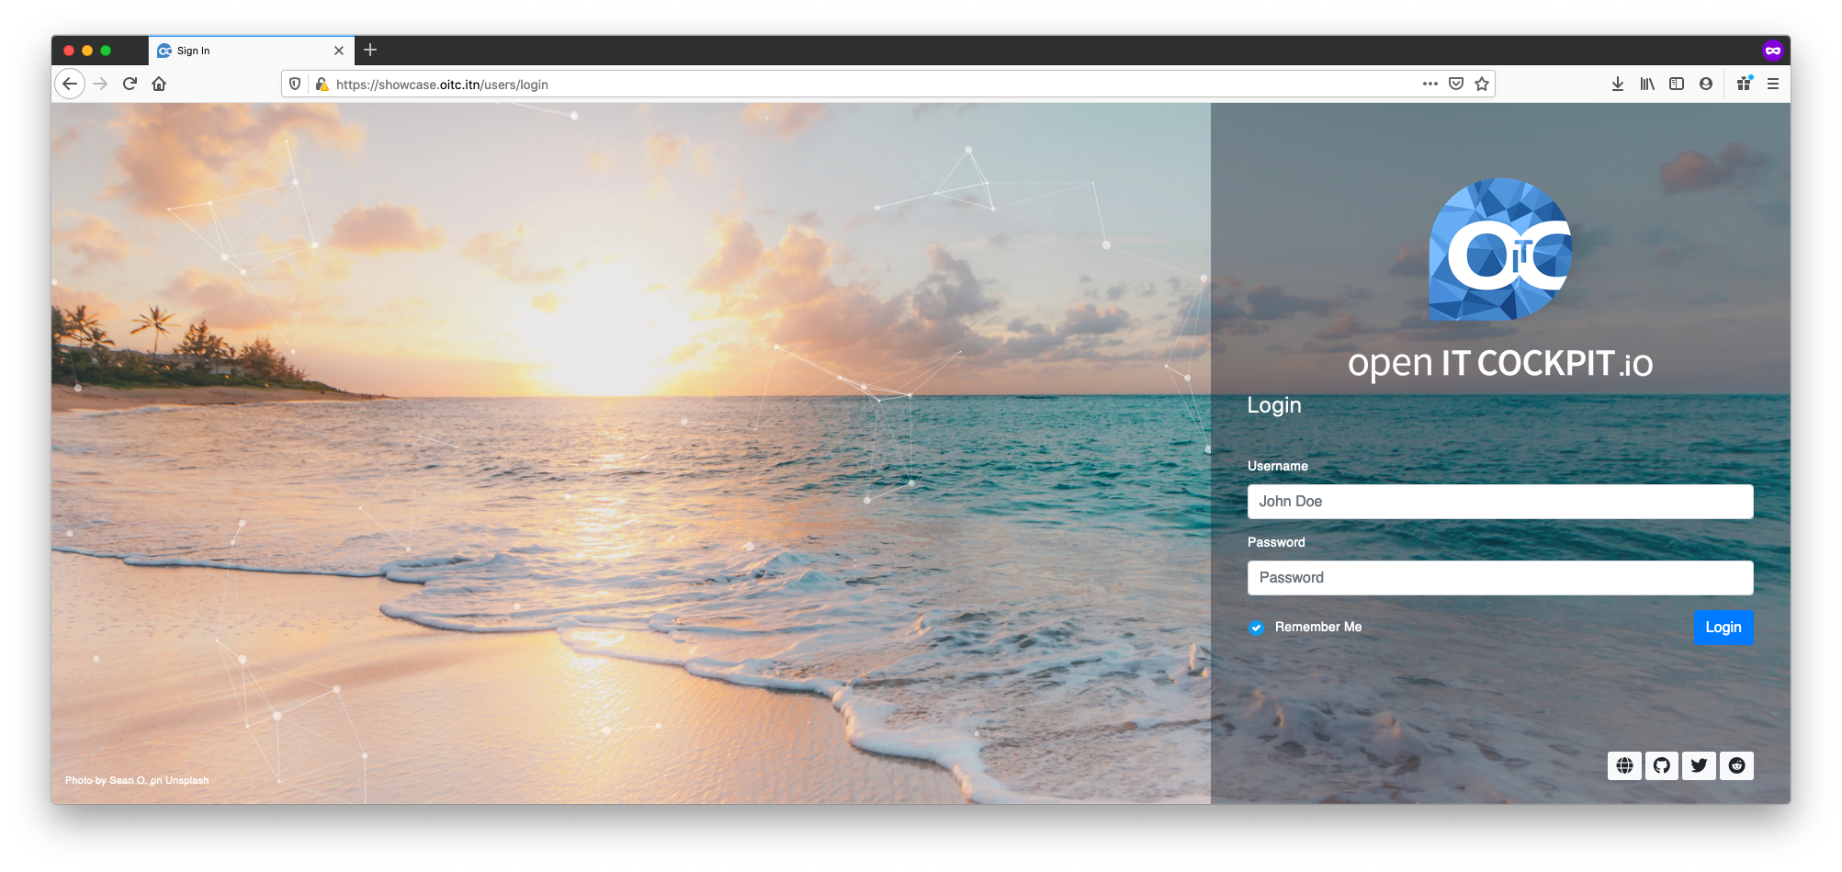Open a new browser tab
The image size is (1842, 872).
pyautogui.click(x=370, y=50)
